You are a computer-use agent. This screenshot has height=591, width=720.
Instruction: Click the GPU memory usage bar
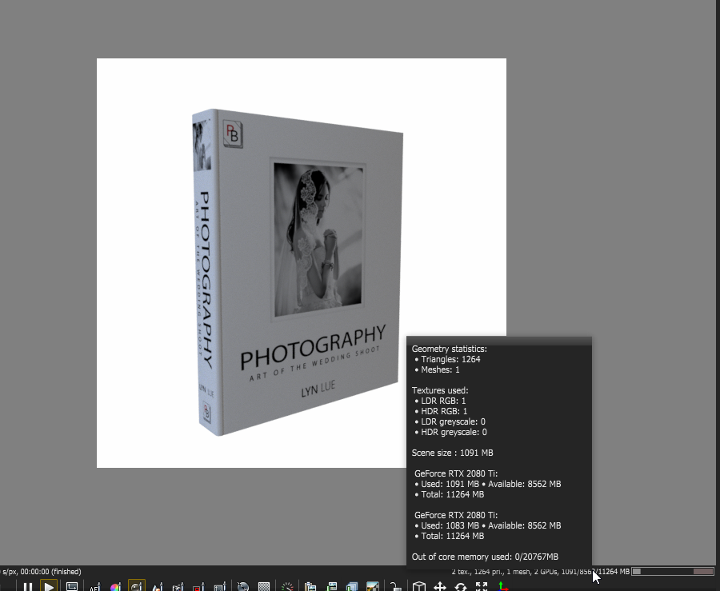(x=673, y=571)
